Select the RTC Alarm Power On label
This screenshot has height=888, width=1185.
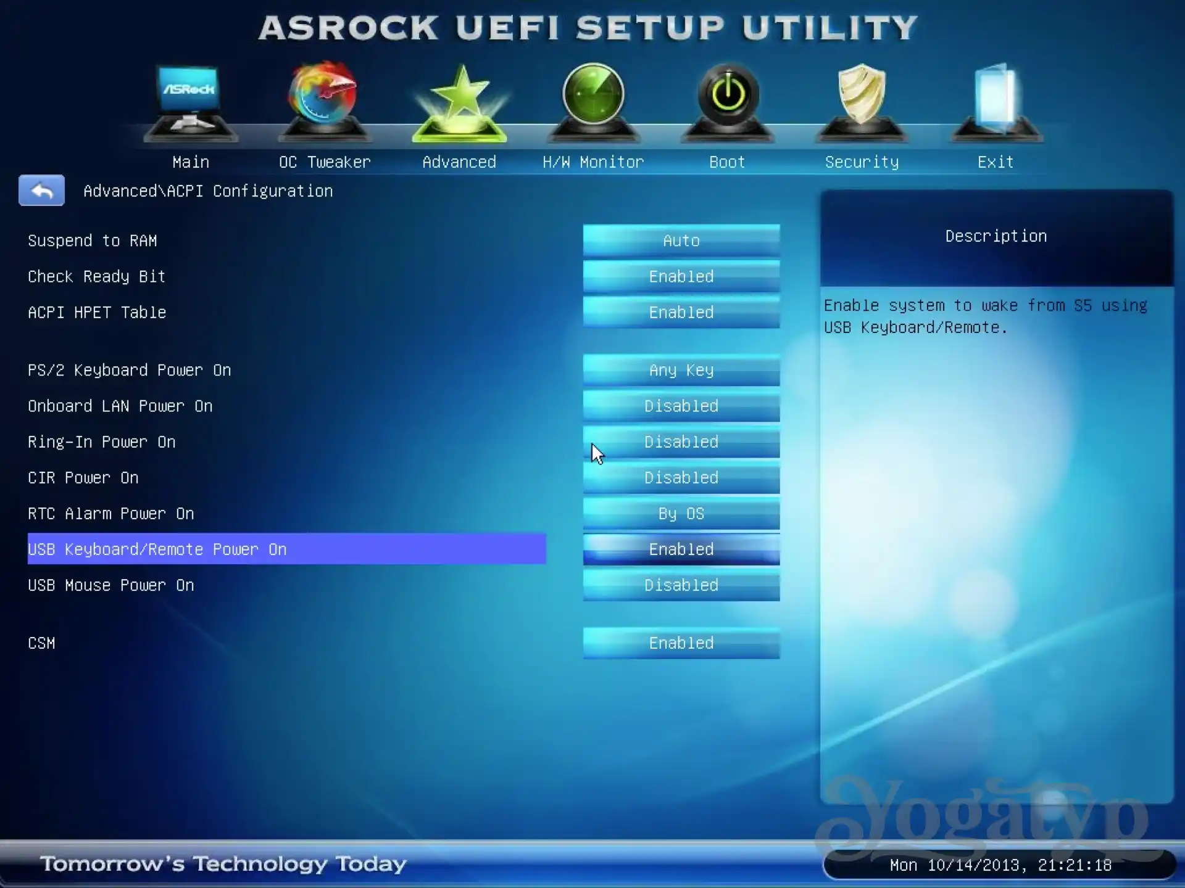(111, 513)
